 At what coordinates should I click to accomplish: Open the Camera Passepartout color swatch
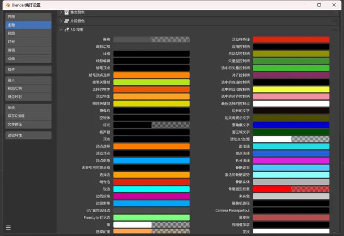click(x=291, y=210)
